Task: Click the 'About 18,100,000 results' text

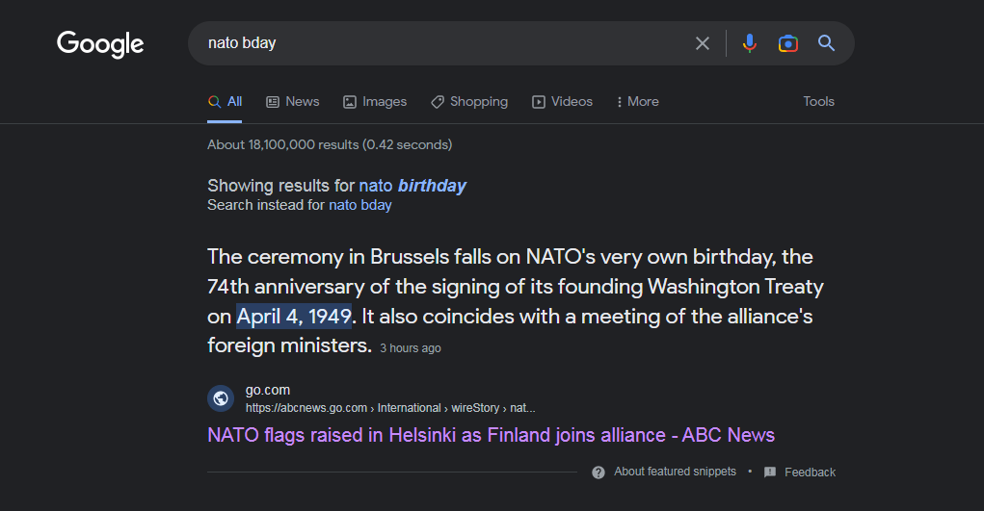Action: (x=330, y=145)
